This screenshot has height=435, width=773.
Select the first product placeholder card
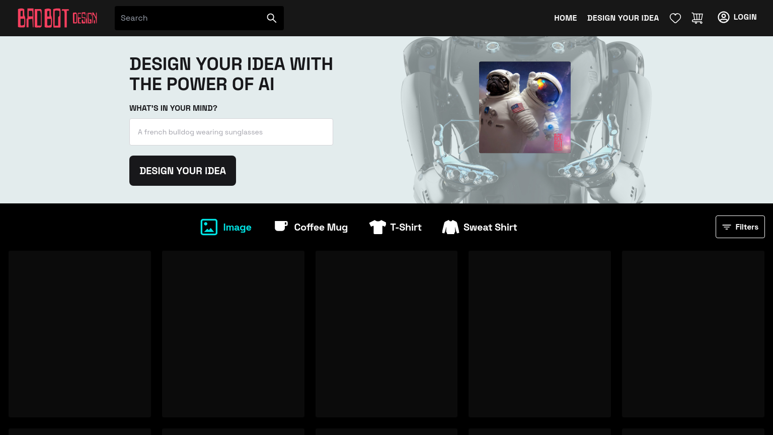coord(80,334)
